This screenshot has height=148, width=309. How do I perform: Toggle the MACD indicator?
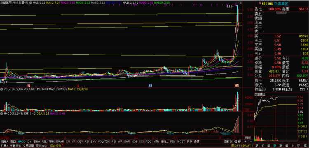pos(21,141)
